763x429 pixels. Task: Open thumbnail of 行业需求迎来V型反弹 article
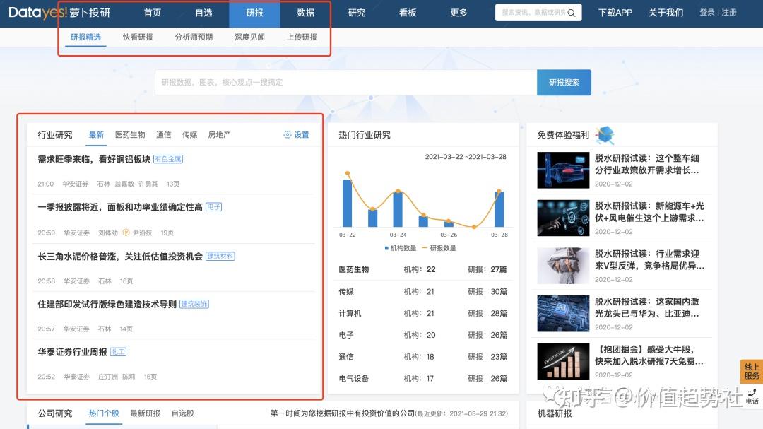tap(563, 266)
